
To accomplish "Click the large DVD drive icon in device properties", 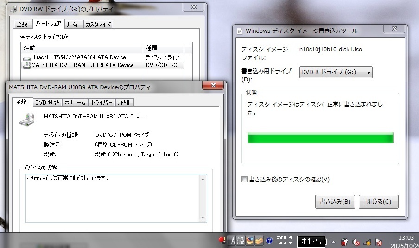I will 27,119.
